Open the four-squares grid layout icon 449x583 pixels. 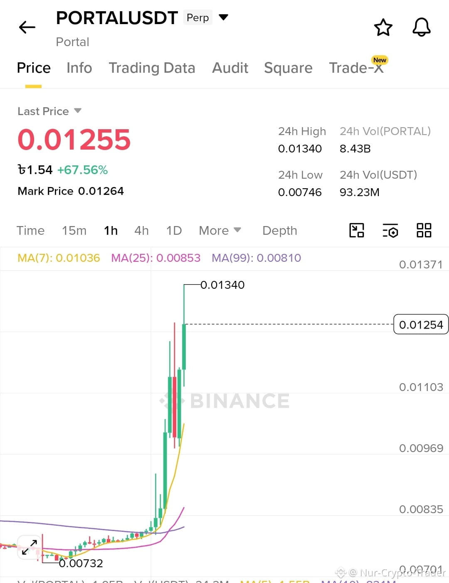[424, 230]
